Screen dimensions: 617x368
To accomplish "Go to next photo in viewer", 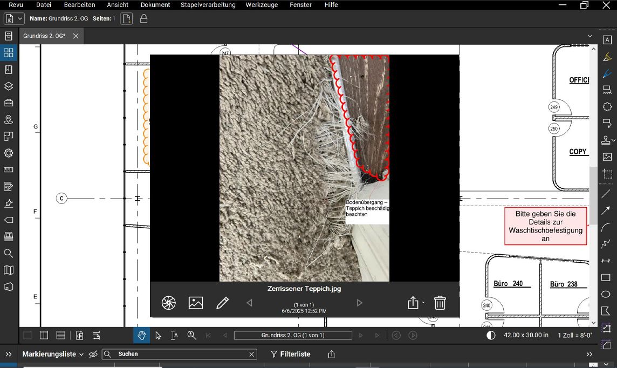I will tap(359, 303).
